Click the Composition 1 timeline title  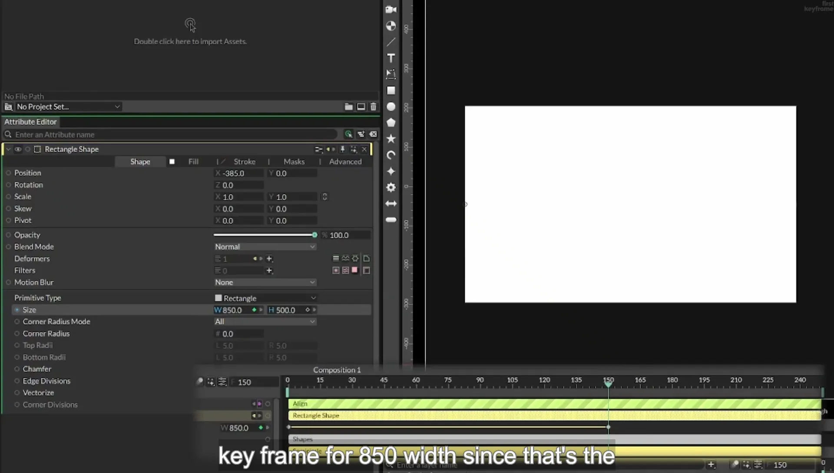pos(337,370)
